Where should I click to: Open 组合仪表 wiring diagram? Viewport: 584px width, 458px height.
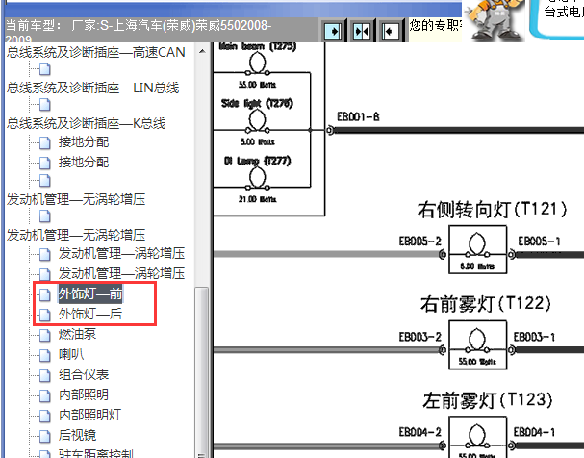[x=84, y=374]
